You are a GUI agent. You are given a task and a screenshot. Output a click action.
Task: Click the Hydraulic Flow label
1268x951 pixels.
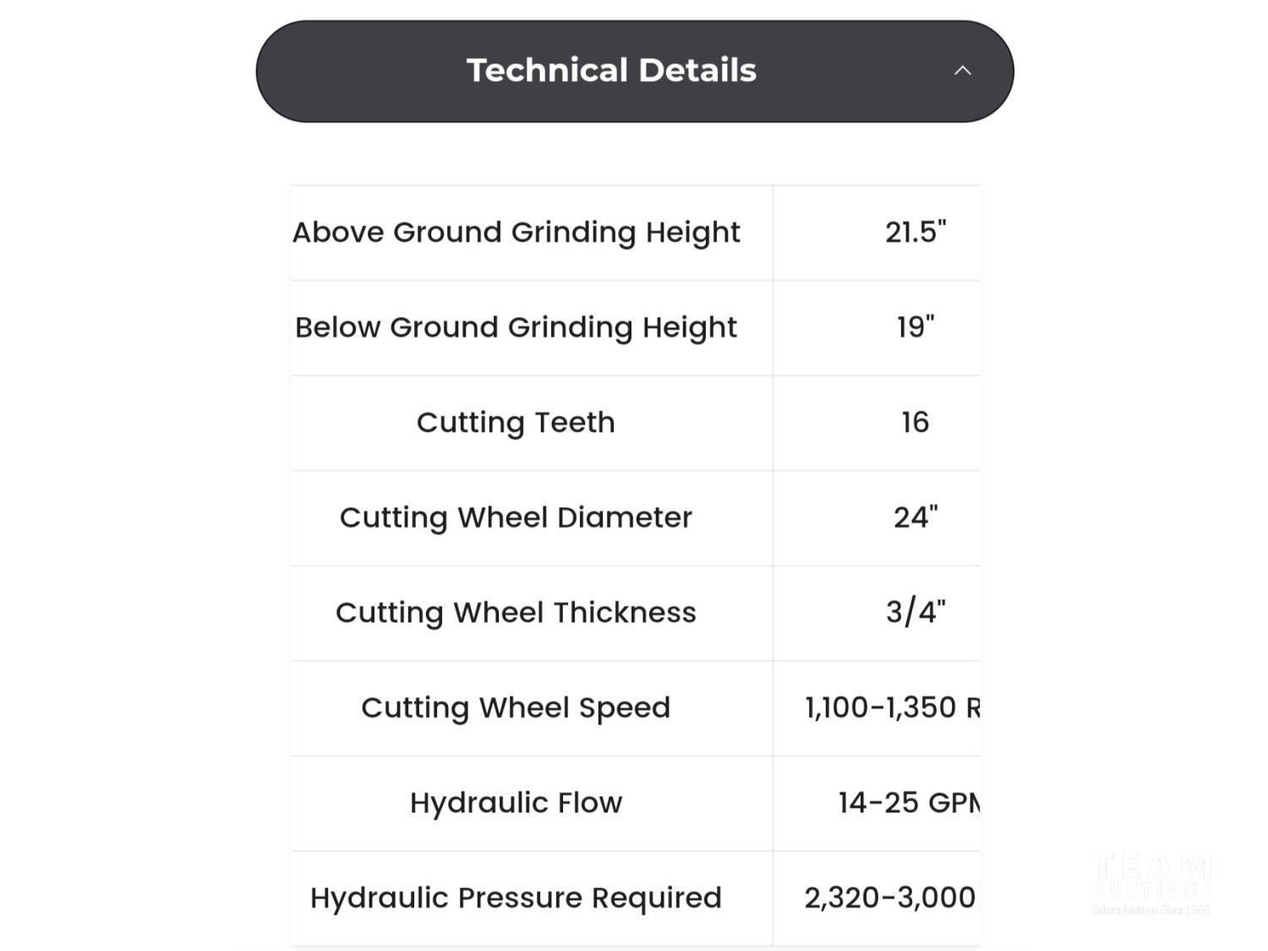tap(516, 803)
